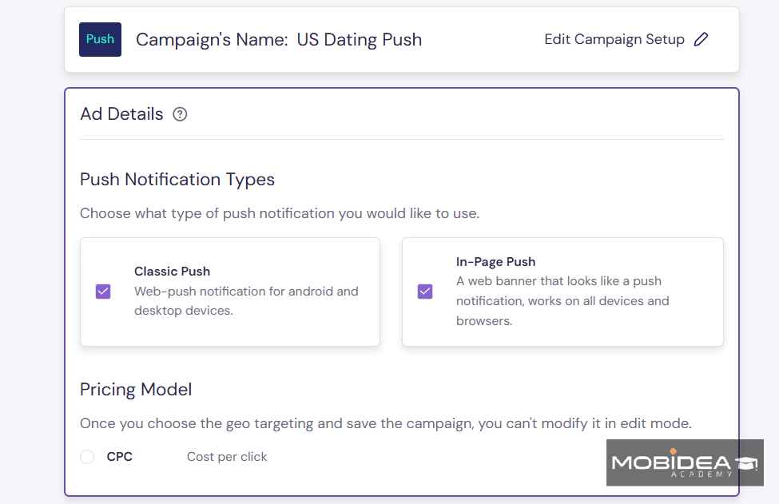Click the geo targeting warning text
779x504 pixels.
point(386,423)
